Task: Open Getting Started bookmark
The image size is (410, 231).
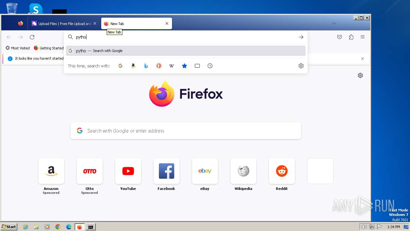Action: pyautogui.click(x=49, y=48)
